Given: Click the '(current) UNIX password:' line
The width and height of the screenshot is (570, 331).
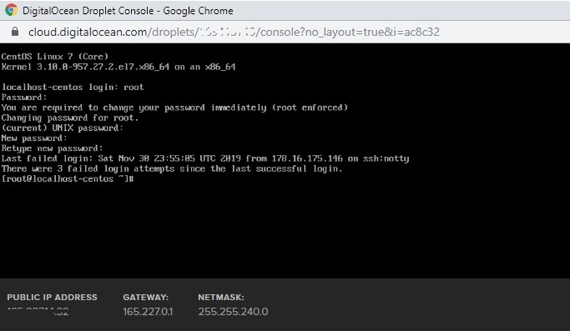Looking at the screenshot, I should click(63, 128).
